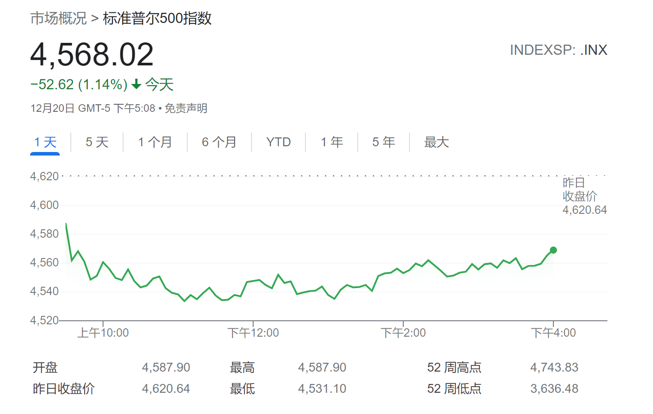Open the 市场概况 breadcrumb link
This screenshot has width=653, height=414.
(58, 18)
